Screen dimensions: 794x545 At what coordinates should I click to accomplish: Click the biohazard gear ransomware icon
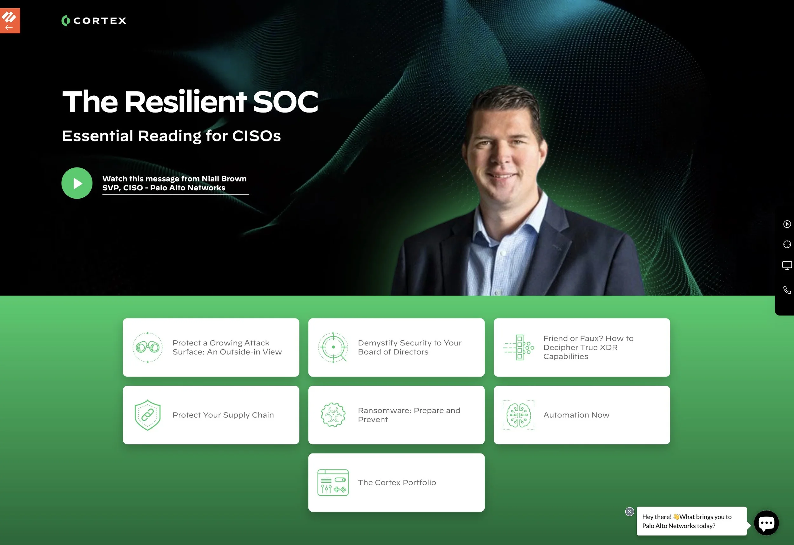[333, 415]
